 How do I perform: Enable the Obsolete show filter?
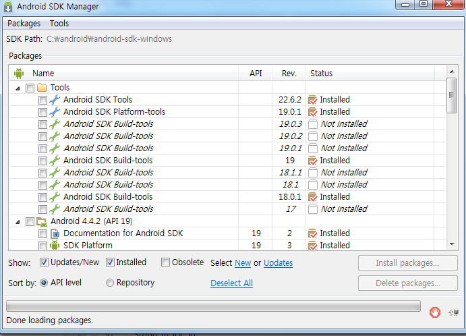(x=165, y=262)
